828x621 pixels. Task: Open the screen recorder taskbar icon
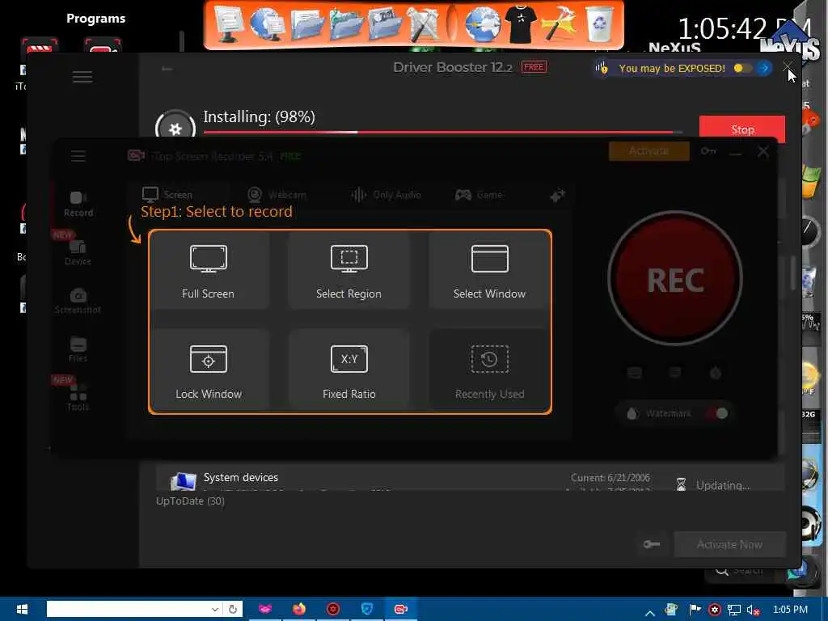[401, 609]
